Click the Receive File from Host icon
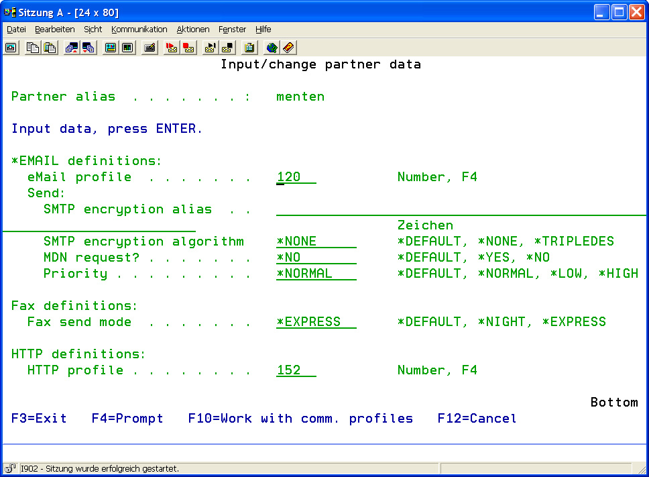649x477 pixels. 88,48
